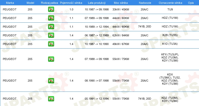Image resolution: width=199 pixels, height=106 pixels.
Task: Select 44kW / 60KM in the 07.1989 row
Action: click(x=121, y=18)
